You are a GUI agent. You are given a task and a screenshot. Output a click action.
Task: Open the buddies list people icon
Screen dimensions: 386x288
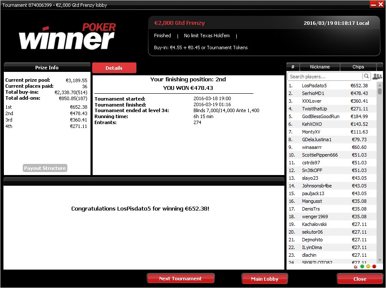tap(377, 77)
